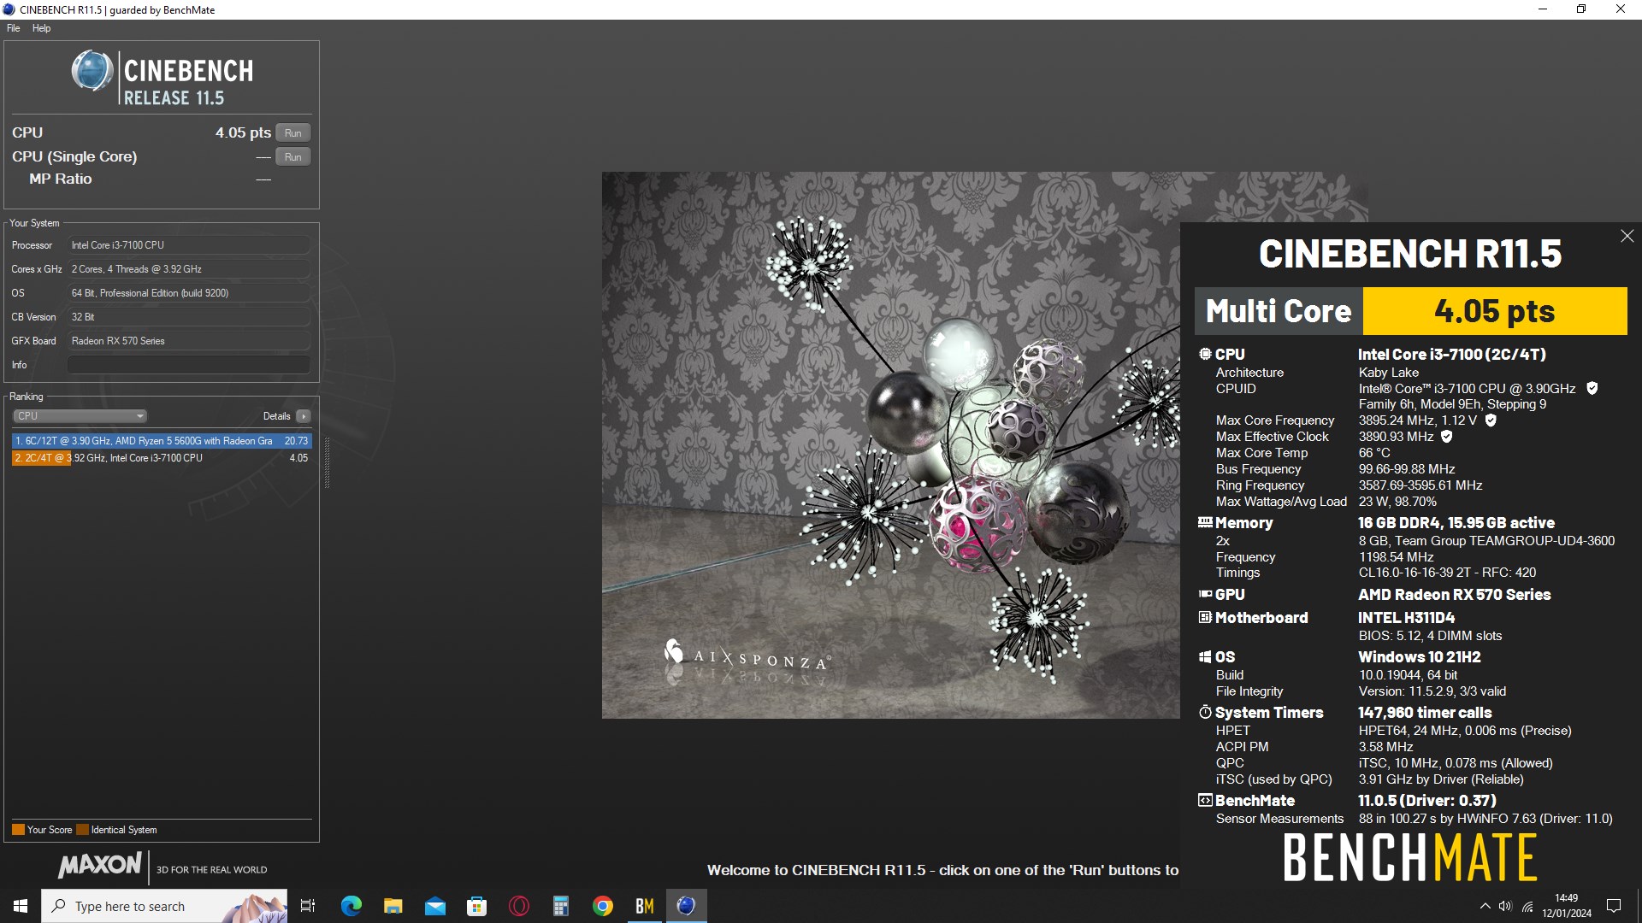This screenshot has height=923, width=1642.
Task: Select the AMD Ryzen 5 5600G ranking entry
Action: point(162,441)
